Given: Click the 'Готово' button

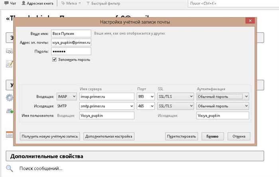Looking at the screenshot, I should [x=212, y=136].
